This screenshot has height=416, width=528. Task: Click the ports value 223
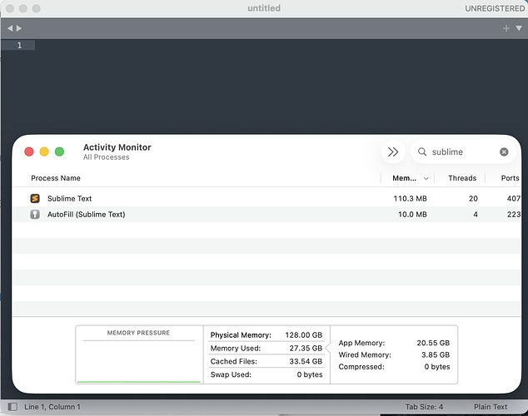(x=514, y=214)
